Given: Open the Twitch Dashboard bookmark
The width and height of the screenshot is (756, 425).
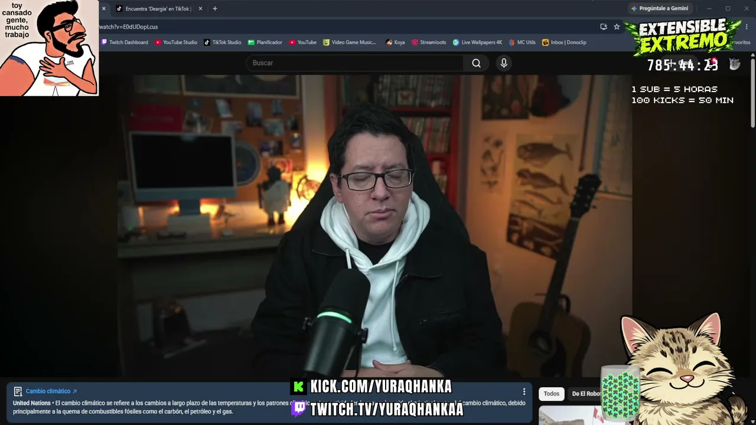Looking at the screenshot, I should [x=125, y=42].
